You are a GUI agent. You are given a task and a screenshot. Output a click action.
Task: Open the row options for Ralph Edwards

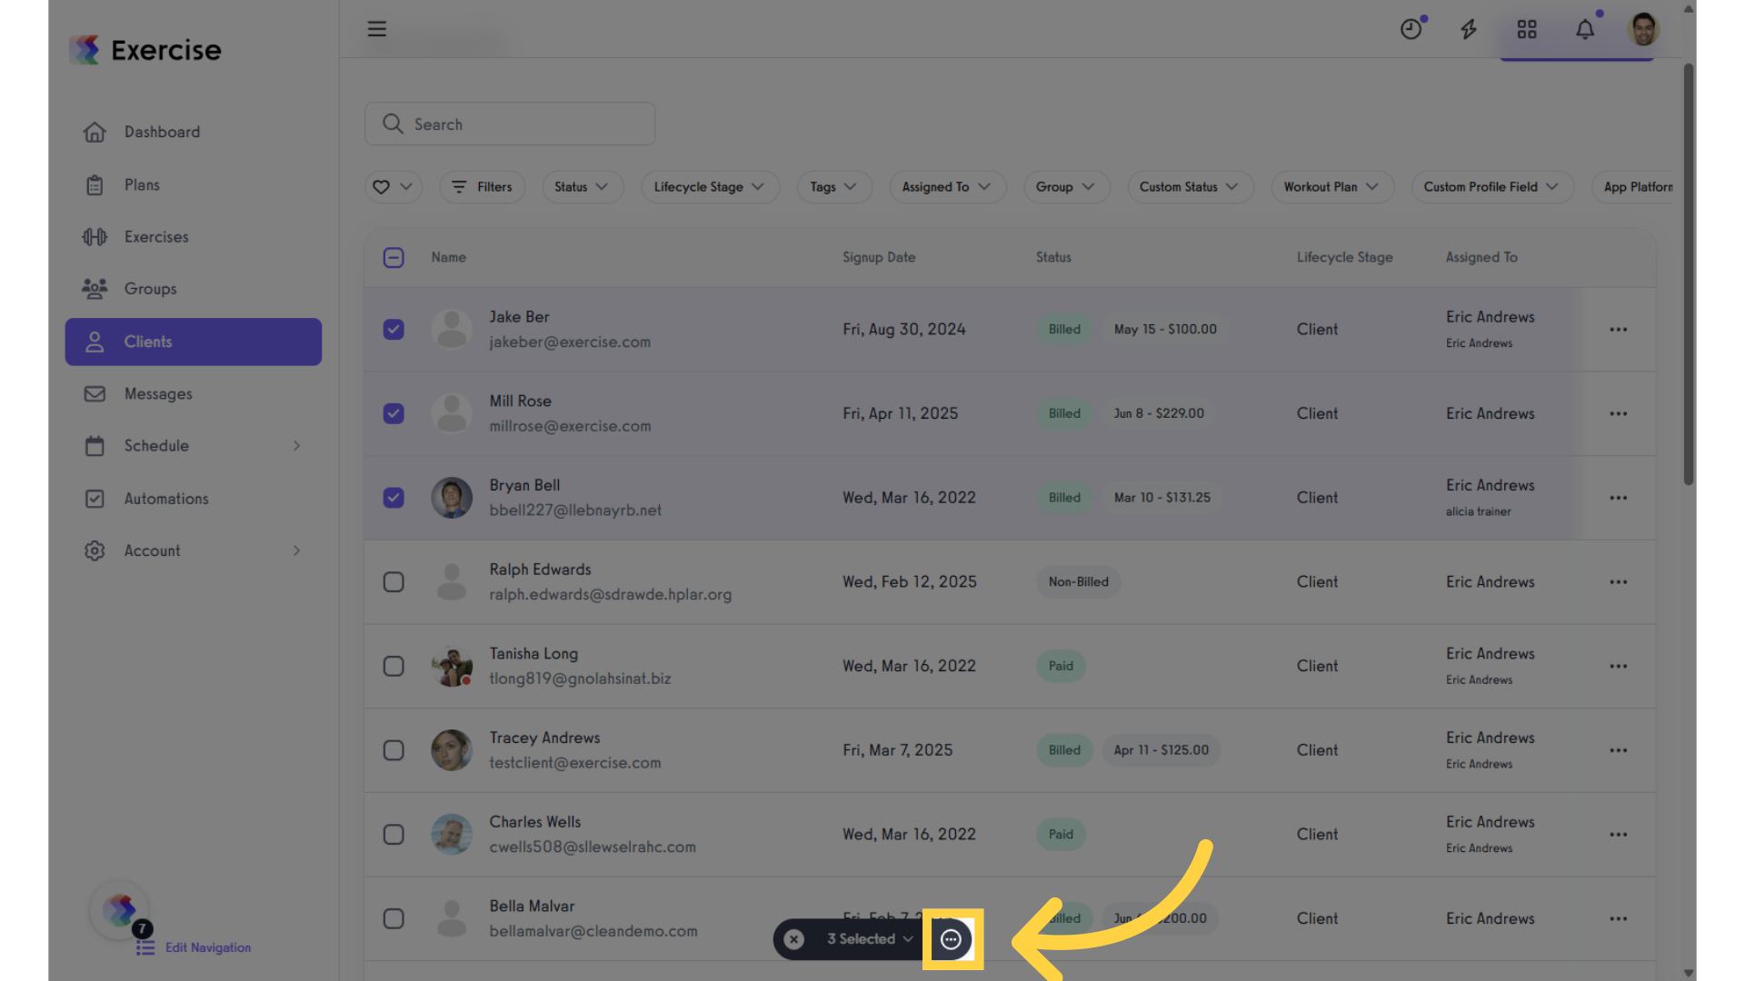1619,581
